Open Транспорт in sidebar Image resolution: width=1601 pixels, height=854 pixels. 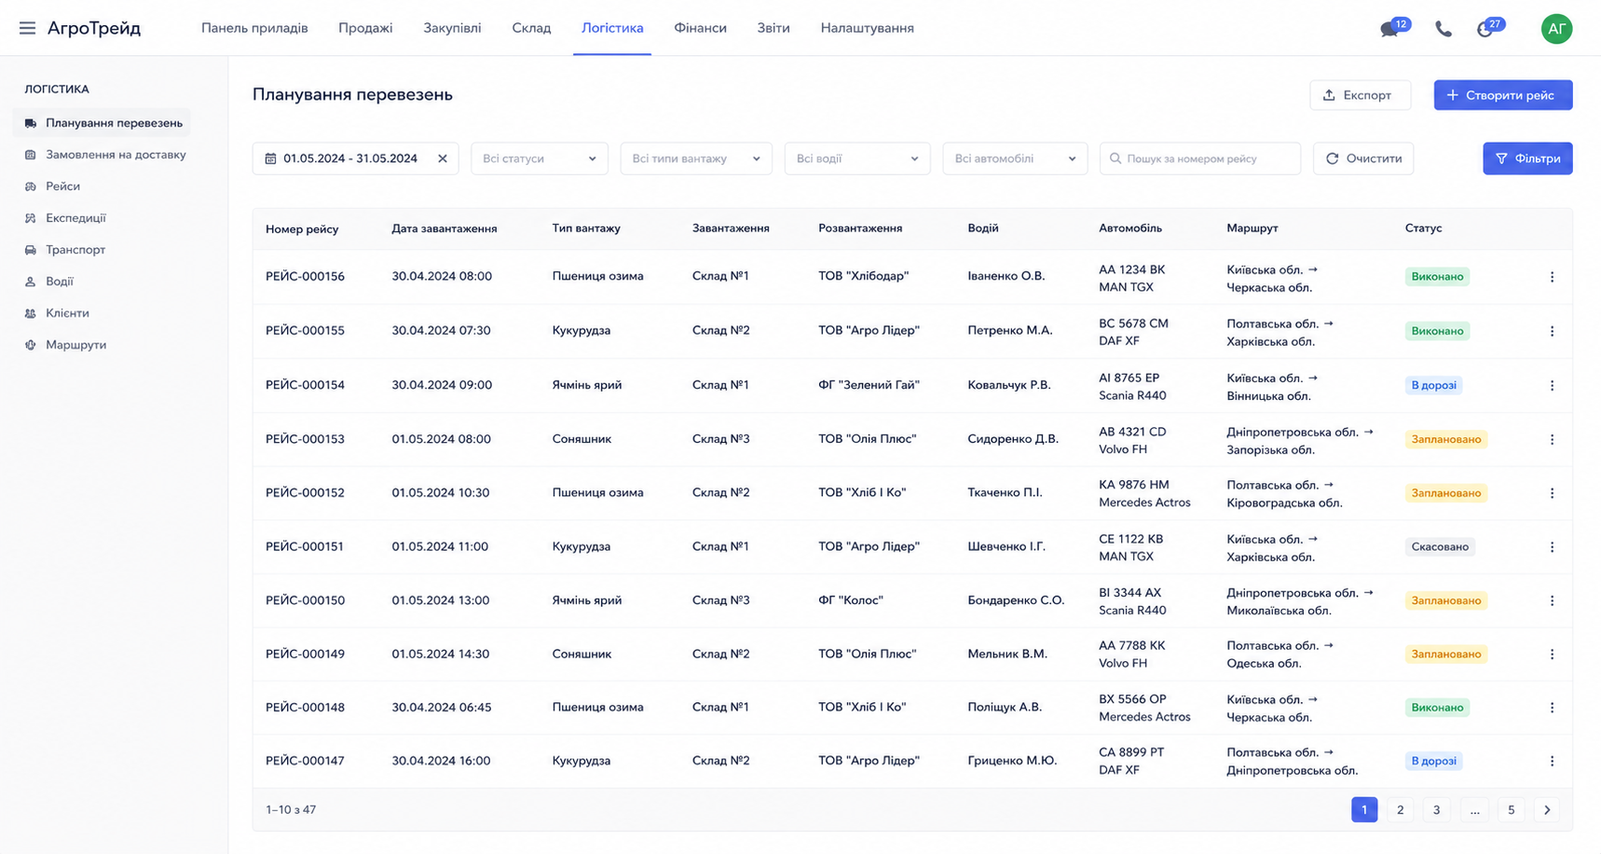(x=64, y=250)
